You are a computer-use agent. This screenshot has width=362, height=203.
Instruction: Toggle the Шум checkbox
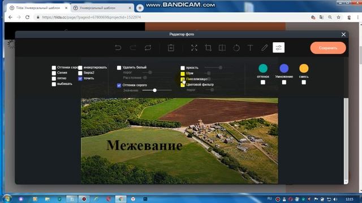pyautogui.click(x=183, y=74)
